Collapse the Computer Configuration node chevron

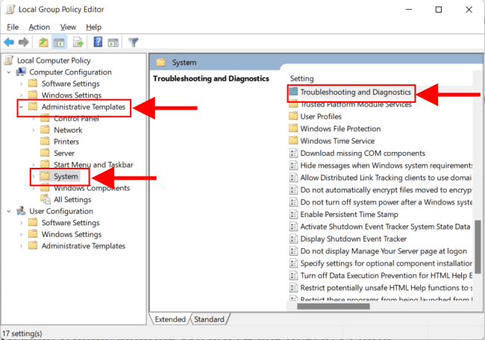9,72
